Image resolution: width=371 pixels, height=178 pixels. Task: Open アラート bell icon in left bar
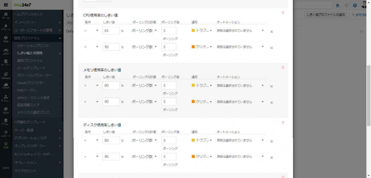click(6, 27)
